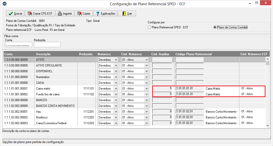Click the Conta column header
Screen dimensions: 273x146
click(x=9, y=54)
